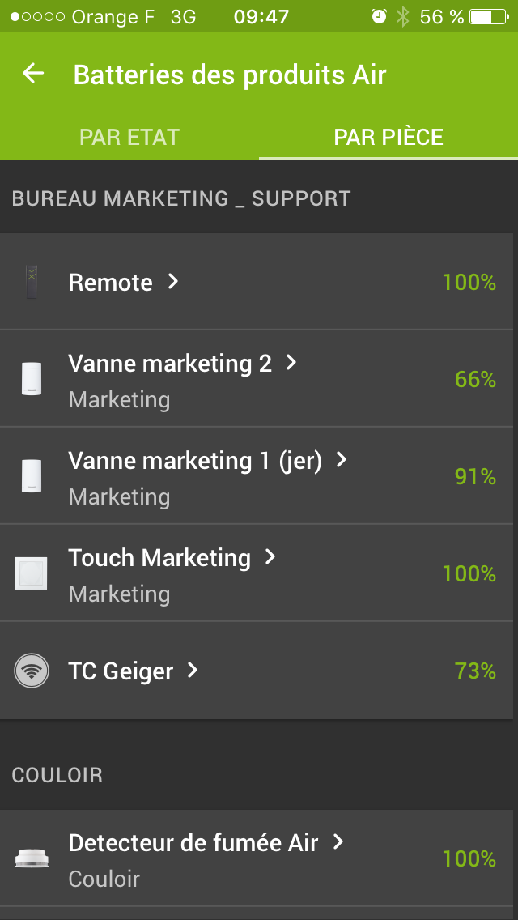This screenshot has height=920, width=518.
Task: Tap the Vanne marketing 1 (jer) valve icon
Action: point(32,476)
